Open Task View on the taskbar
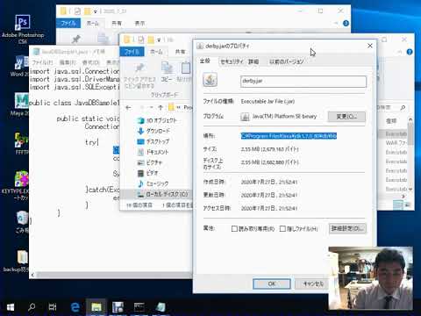 [x=53, y=307]
